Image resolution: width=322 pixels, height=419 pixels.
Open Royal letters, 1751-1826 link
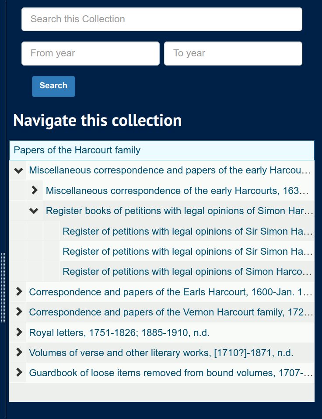point(119,333)
